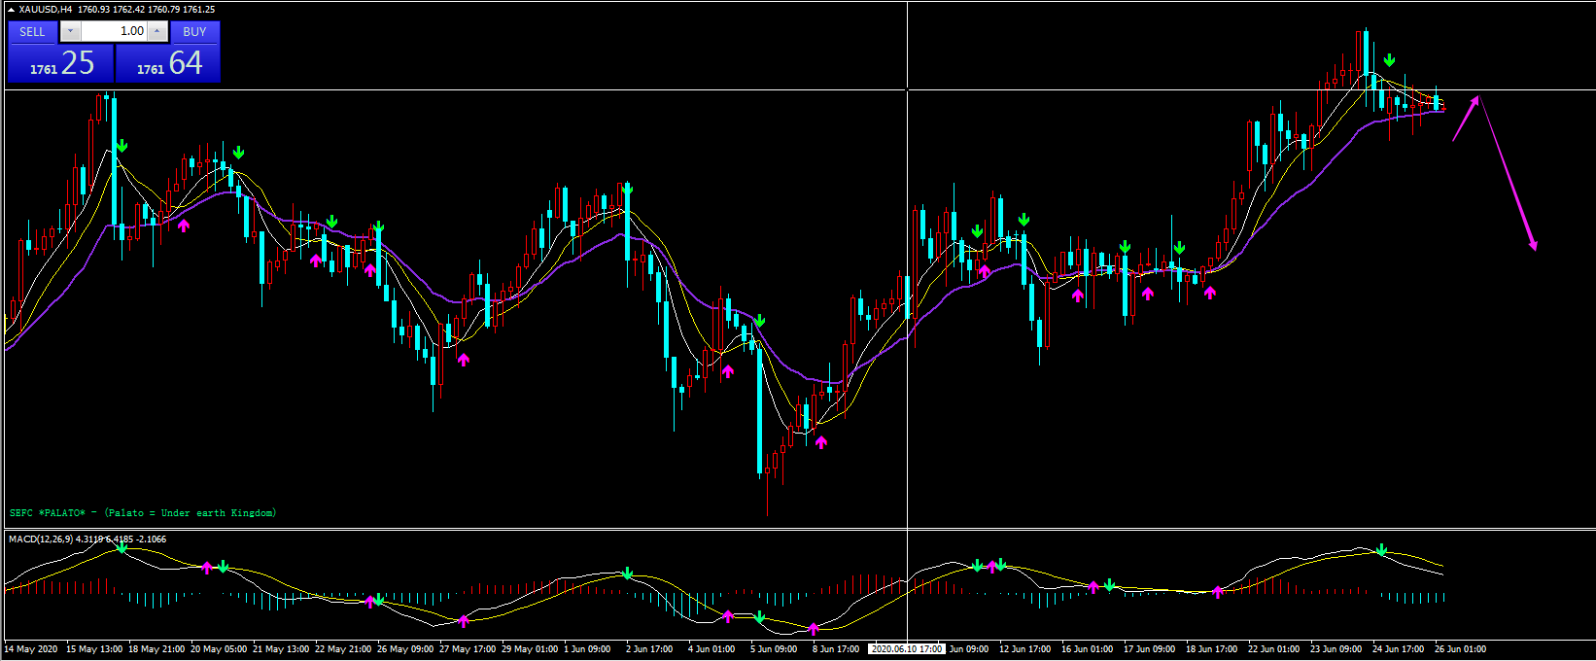This screenshot has height=661, width=1596.
Task: Select the short rising magenta forecast arrow
Action: pos(1466,118)
